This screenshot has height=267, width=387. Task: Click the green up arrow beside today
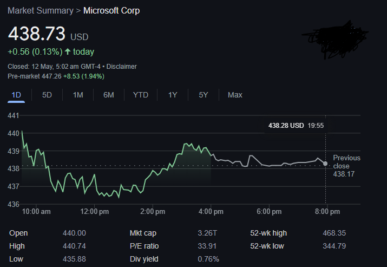[x=68, y=51]
